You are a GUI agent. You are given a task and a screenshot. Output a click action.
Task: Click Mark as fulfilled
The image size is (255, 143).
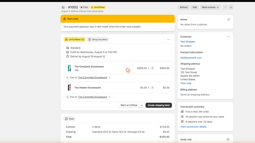pos(129,105)
